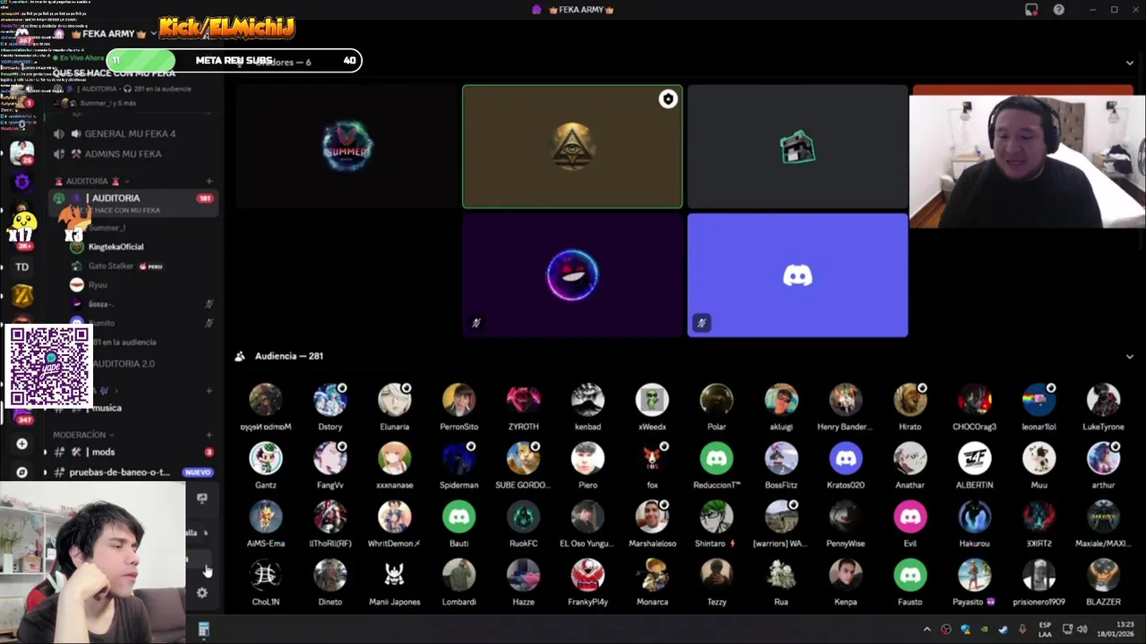Open the webcam video tile of the speaker
Screen dimensions: 1146x644
coord(1027,161)
